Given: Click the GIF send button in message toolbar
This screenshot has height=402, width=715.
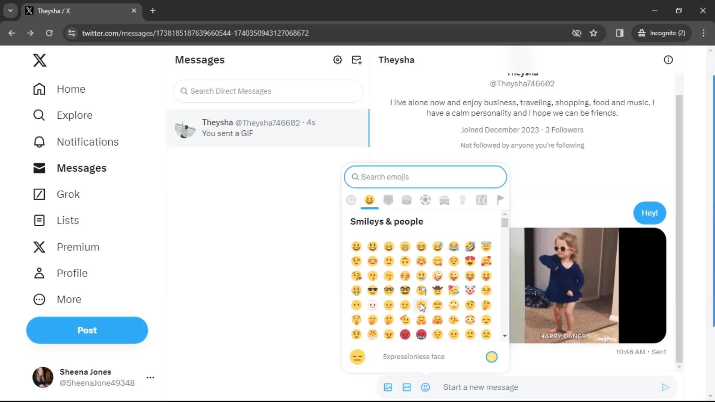Looking at the screenshot, I should pos(407,387).
